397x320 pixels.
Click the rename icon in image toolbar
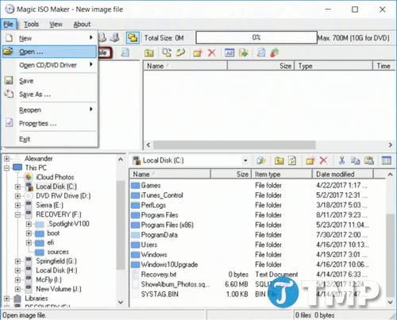(x=229, y=52)
